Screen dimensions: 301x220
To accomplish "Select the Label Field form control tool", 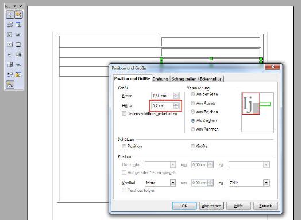I will 18,65.
